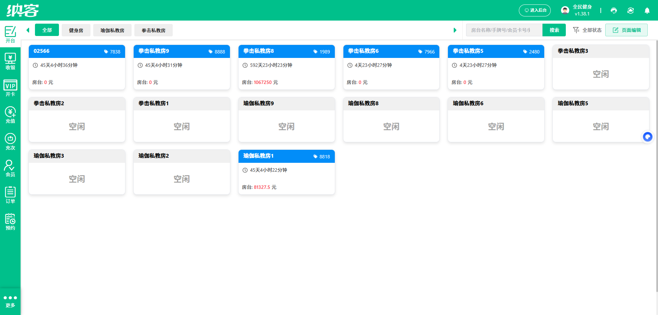Screen dimensions: 658x315
Task: Open the 拳击私教房6 room card
Action: [391, 67]
